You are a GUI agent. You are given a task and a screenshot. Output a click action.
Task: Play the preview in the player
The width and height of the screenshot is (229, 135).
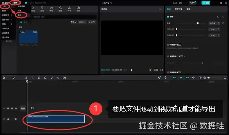point(132,70)
